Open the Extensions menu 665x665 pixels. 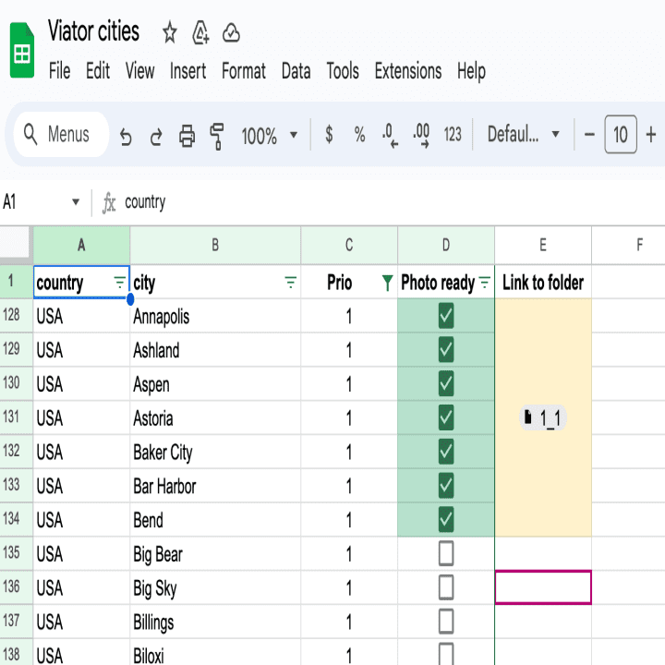pyautogui.click(x=408, y=70)
